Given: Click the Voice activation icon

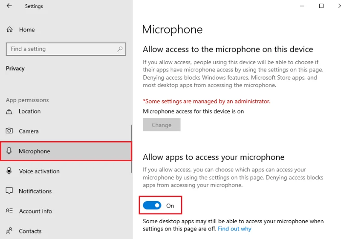Looking at the screenshot, I should point(9,171).
